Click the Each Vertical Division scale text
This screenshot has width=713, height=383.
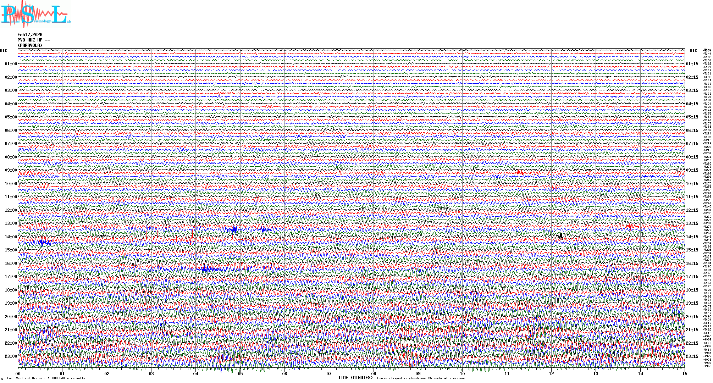pyautogui.click(x=46, y=378)
